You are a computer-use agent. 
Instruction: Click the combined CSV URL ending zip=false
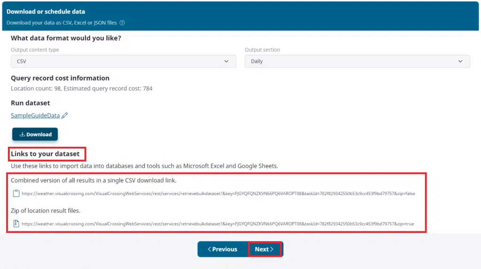(x=218, y=194)
